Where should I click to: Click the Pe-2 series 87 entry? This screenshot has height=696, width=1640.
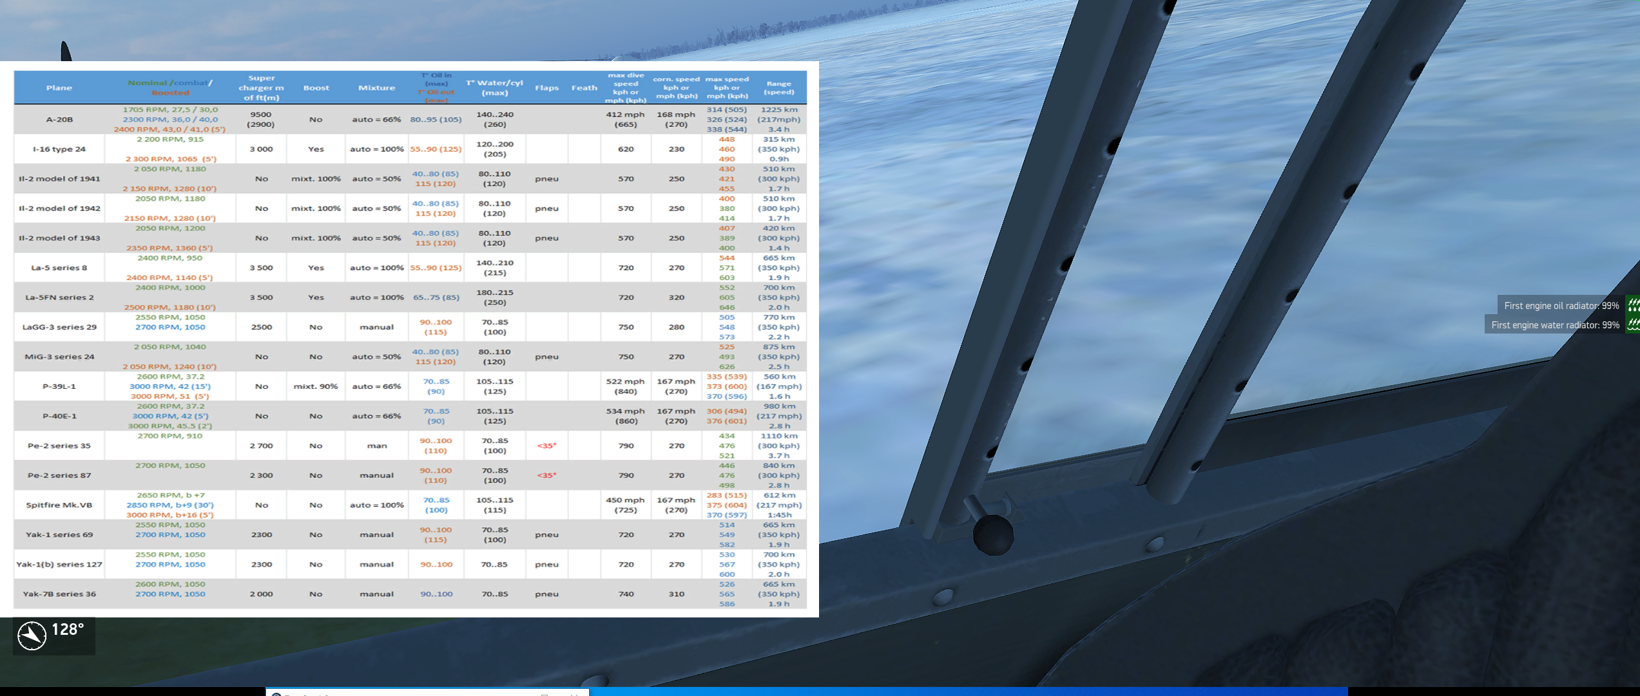(59, 475)
